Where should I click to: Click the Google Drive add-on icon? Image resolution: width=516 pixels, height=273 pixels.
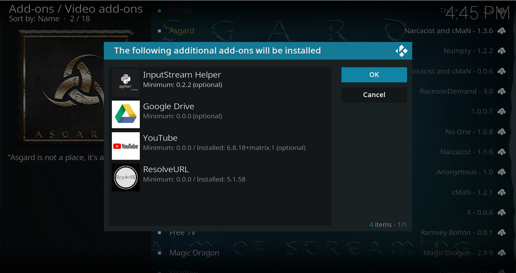(125, 114)
